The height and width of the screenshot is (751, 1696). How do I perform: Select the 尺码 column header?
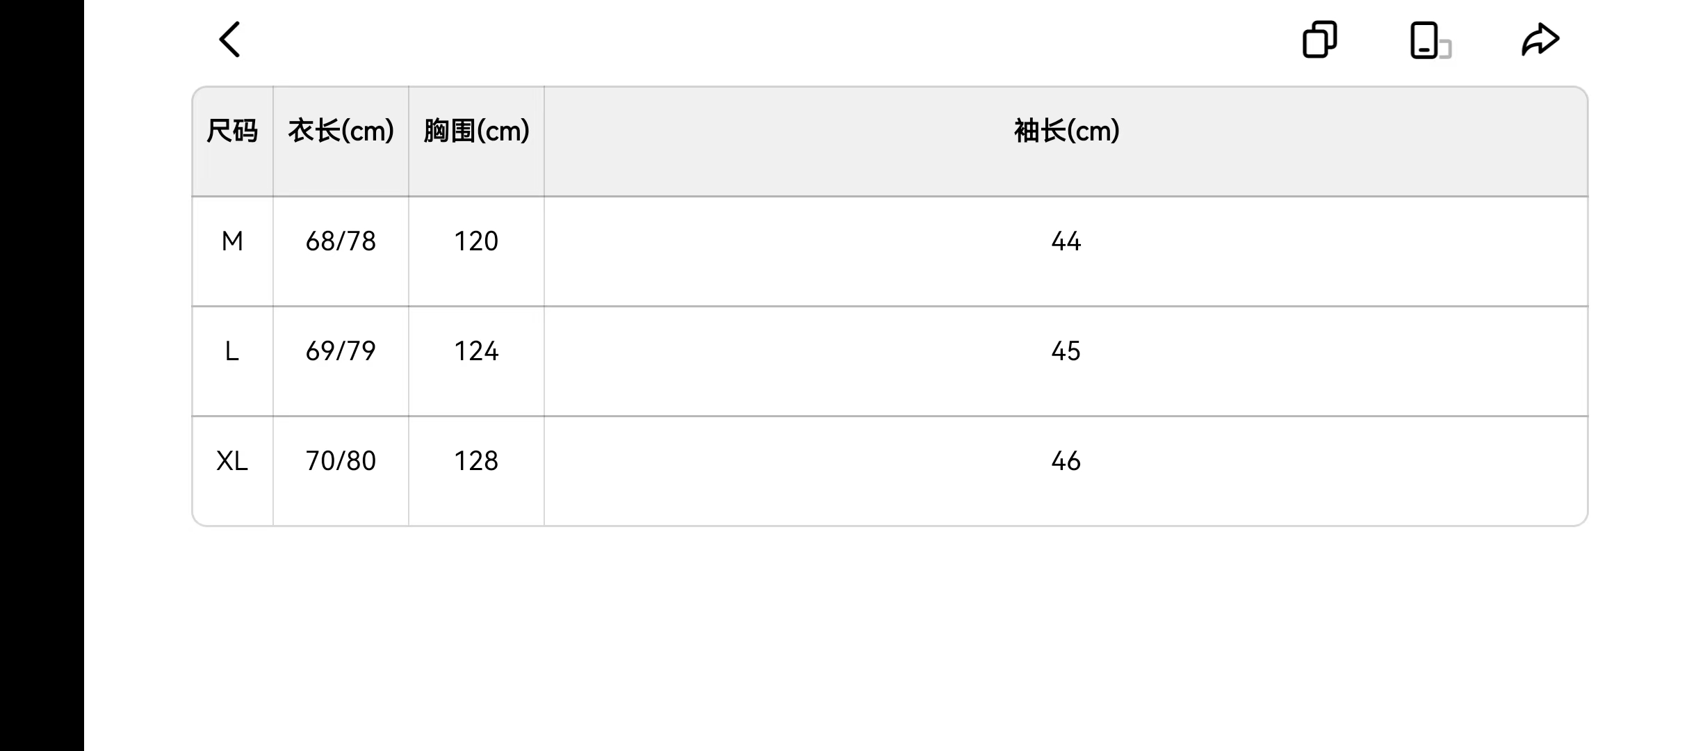(232, 131)
